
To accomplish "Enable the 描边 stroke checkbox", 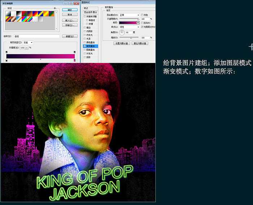I will point(85,28).
